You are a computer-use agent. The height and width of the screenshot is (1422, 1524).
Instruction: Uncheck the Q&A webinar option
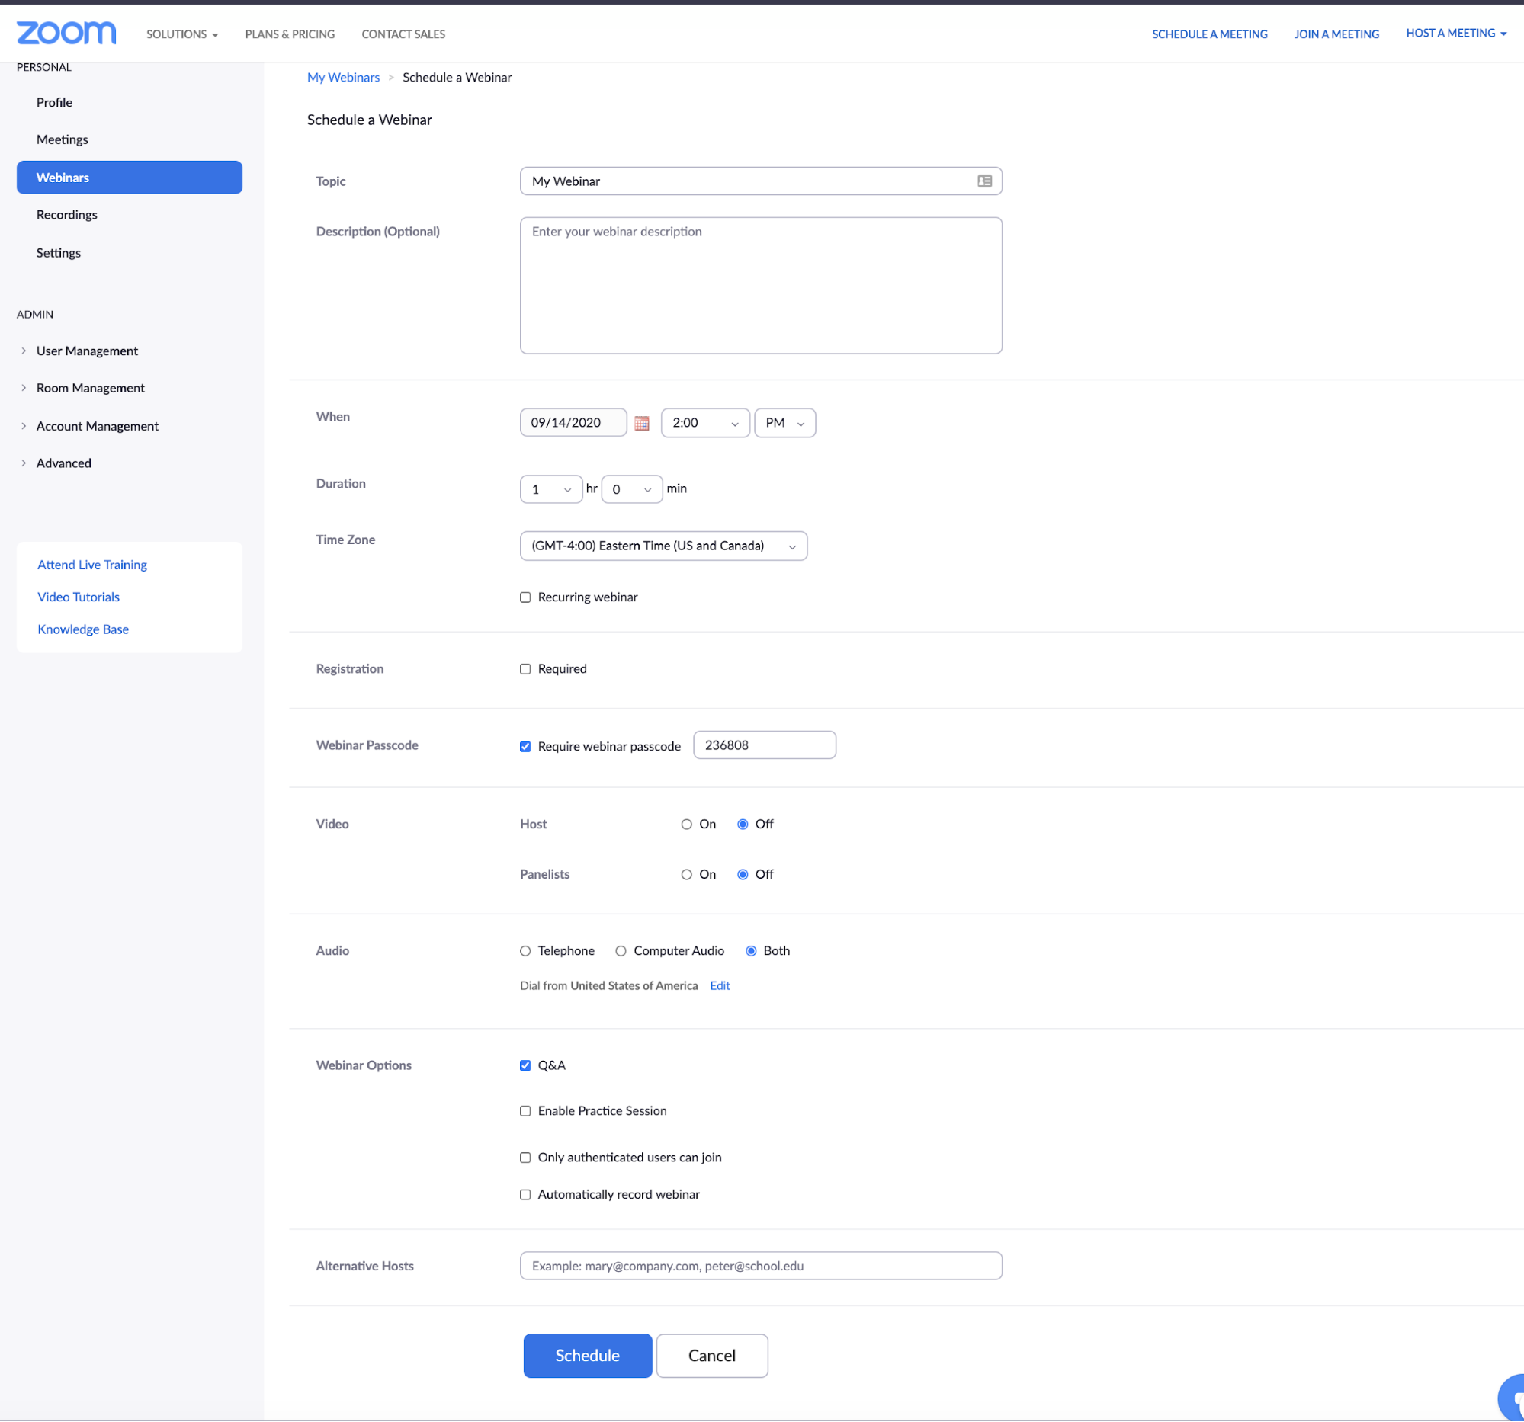click(x=525, y=1064)
